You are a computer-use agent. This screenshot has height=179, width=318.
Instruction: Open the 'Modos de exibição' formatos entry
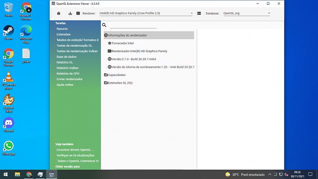[x=77, y=40]
